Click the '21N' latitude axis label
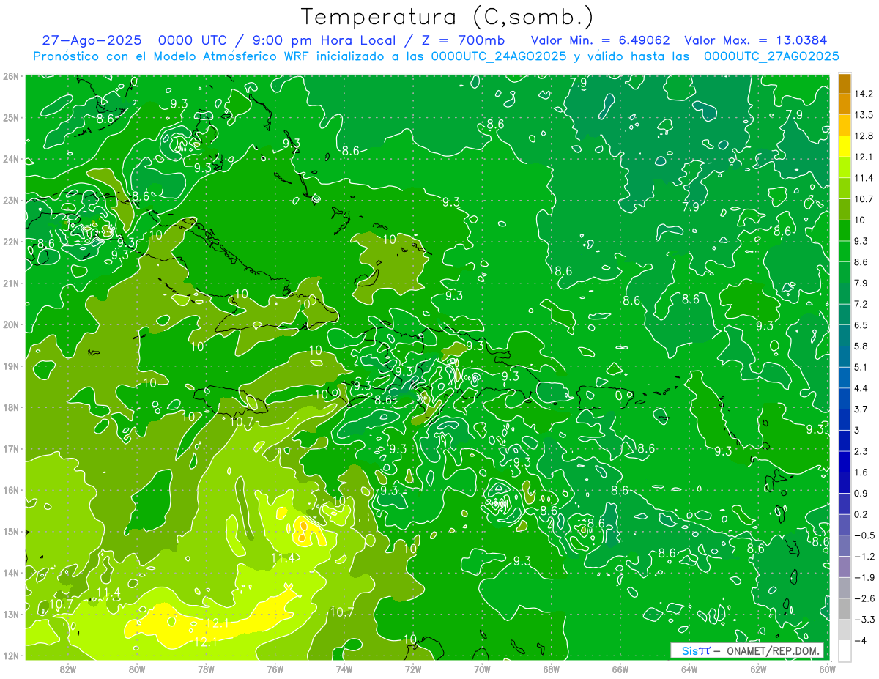Viewport: 879px width, 679px height. [11, 283]
